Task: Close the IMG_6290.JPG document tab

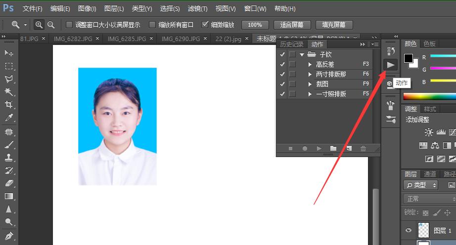Action: point(205,39)
